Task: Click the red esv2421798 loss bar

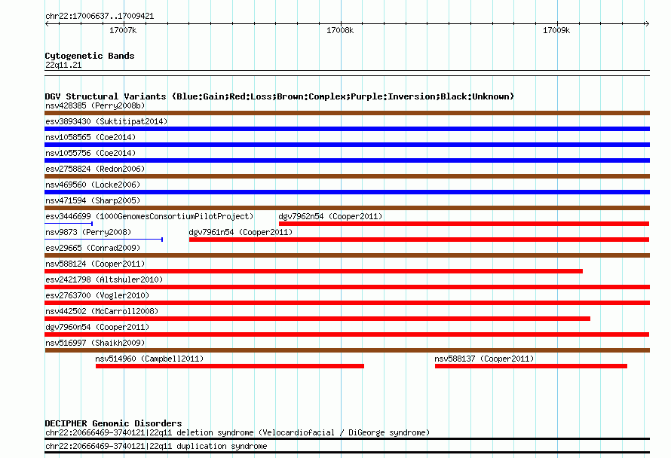Action: [347, 287]
